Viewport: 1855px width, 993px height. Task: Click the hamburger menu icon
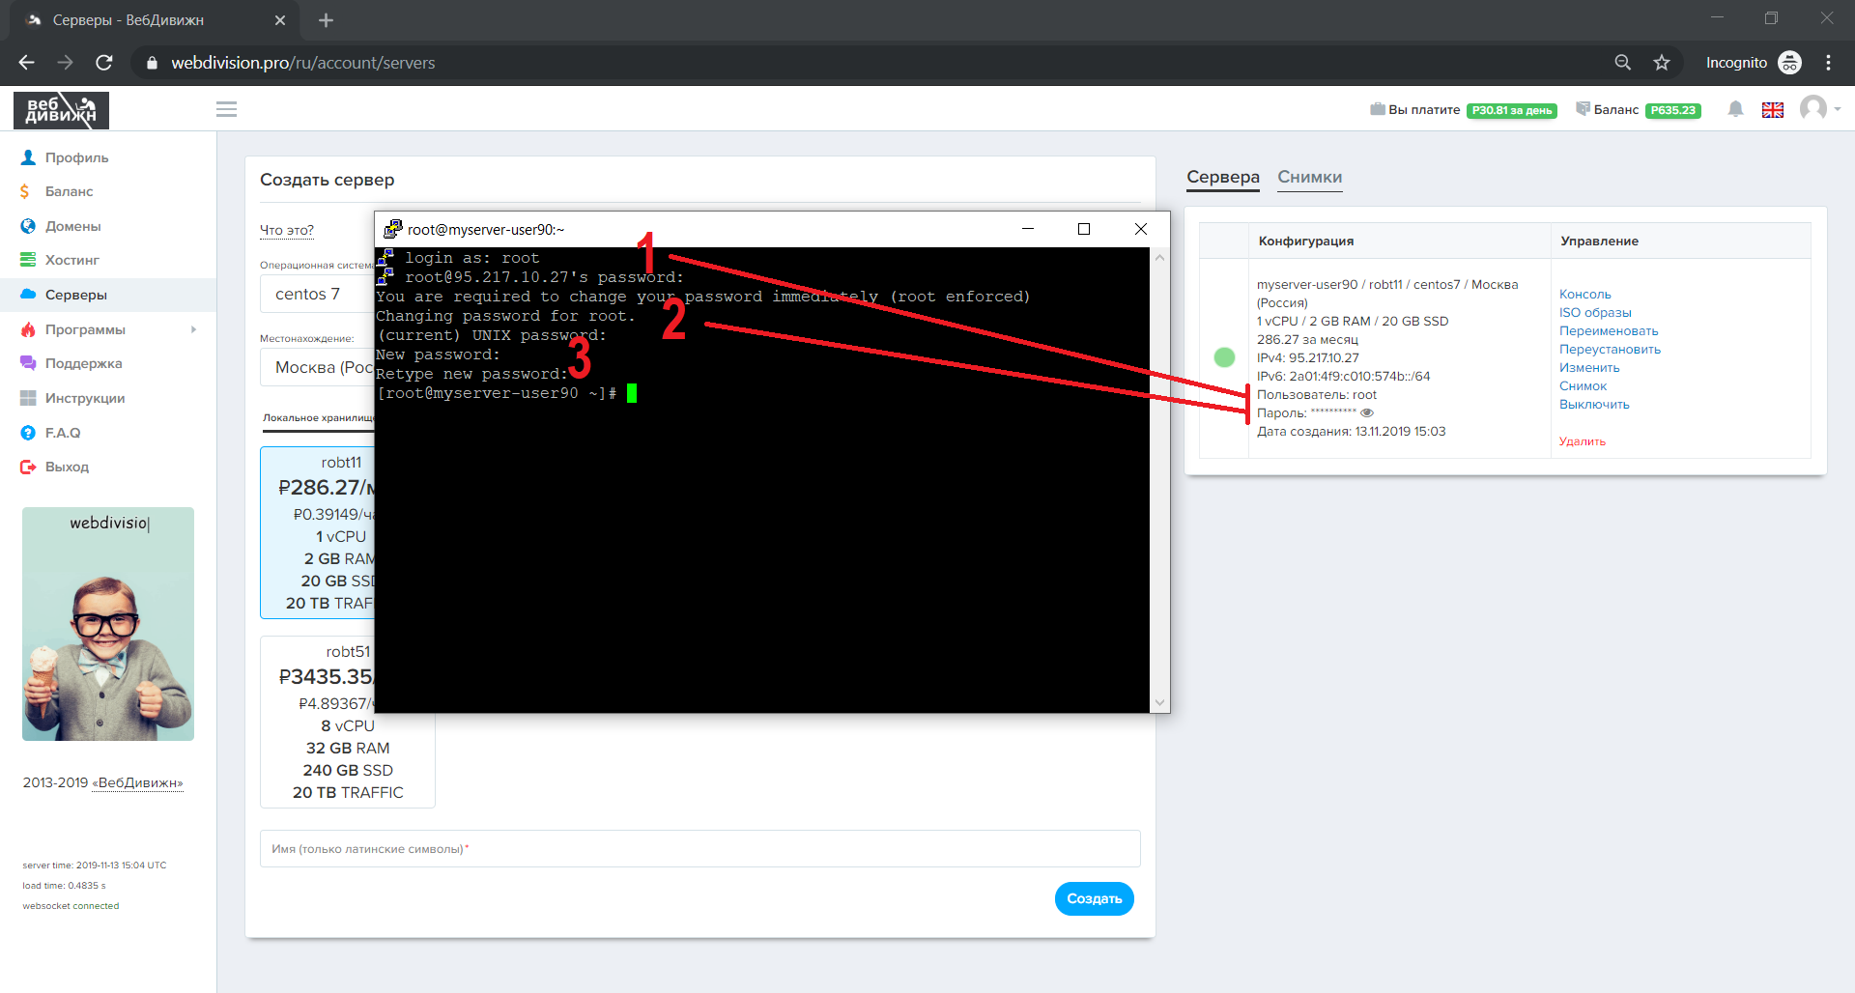[226, 109]
